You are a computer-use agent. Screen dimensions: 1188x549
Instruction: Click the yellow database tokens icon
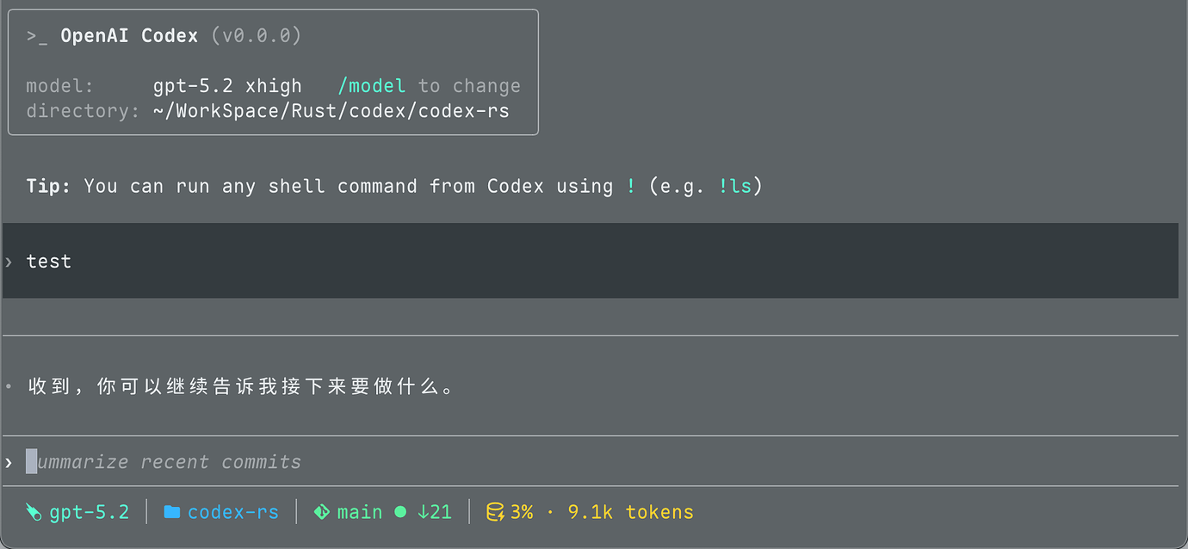(x=495, y=513)
